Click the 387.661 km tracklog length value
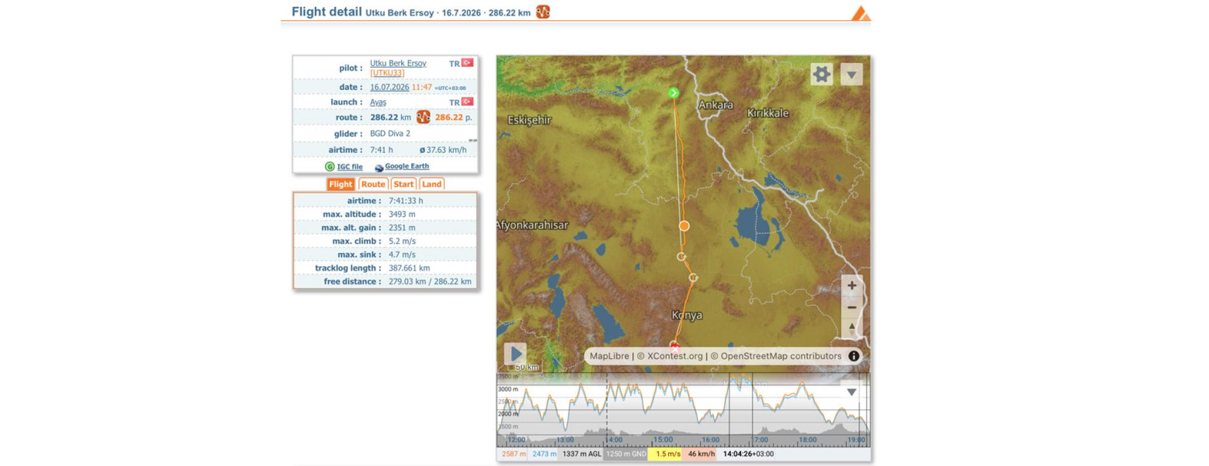Screen dimensions: 1209x466 tap(409, 268)
